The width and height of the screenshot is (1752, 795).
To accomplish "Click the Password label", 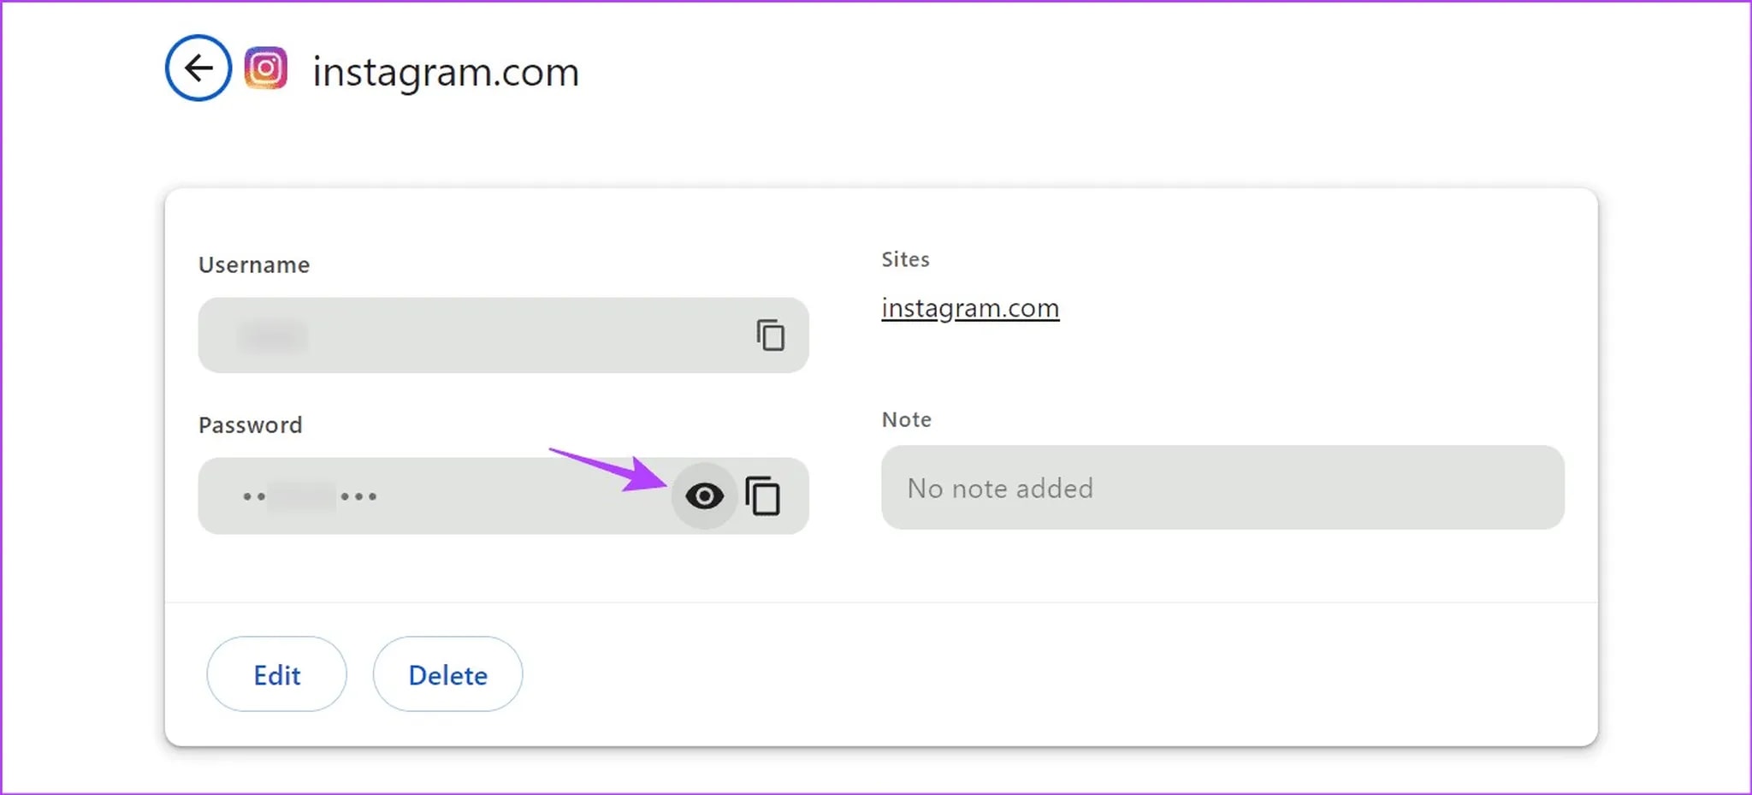I will click(x=250, y=425).
